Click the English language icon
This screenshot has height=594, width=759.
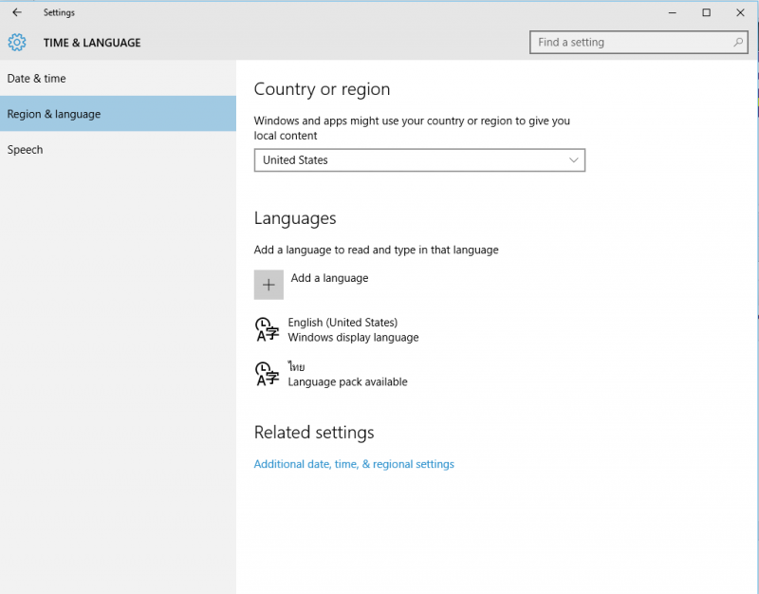(267, 329)
